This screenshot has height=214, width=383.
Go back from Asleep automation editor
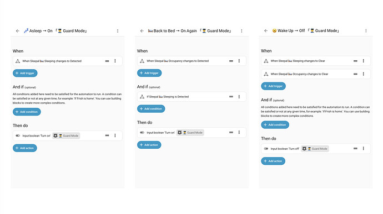pos(18,31)
